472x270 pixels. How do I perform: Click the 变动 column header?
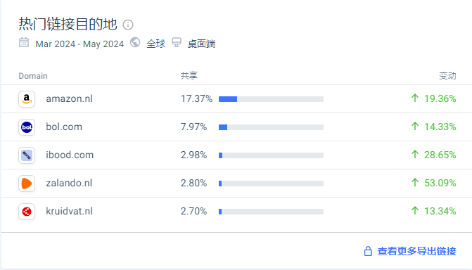[447, 76]
